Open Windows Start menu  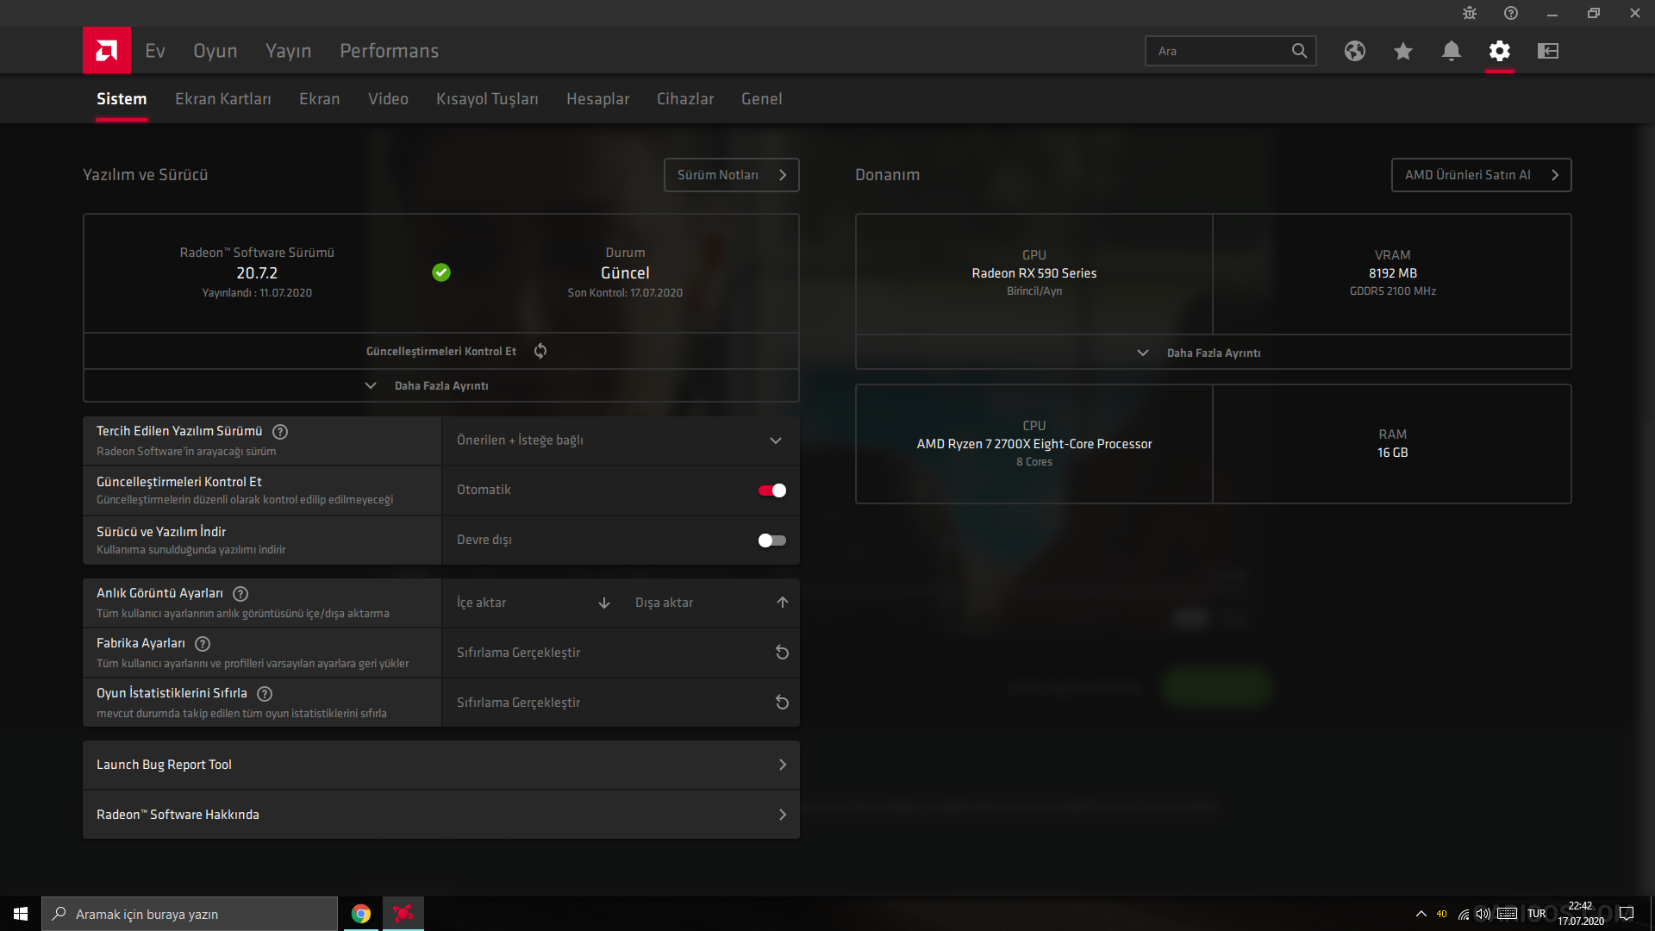[21, 914]
